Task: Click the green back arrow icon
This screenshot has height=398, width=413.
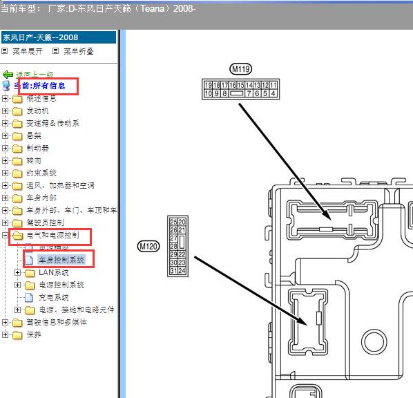Action: (x=8, y=75)
